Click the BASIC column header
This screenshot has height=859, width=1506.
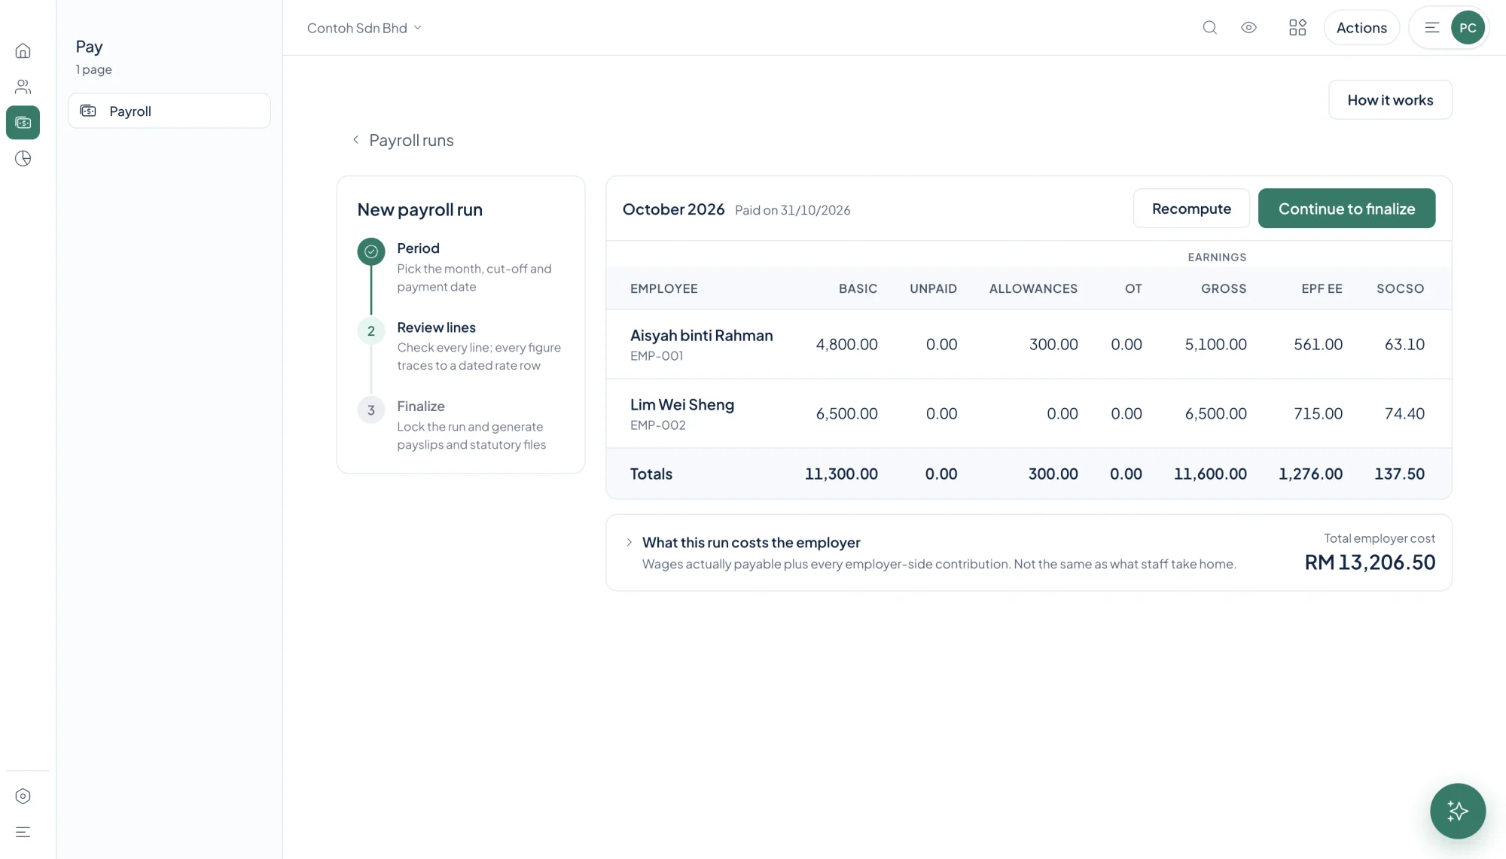pyautogui.click(x=858, y=288)
